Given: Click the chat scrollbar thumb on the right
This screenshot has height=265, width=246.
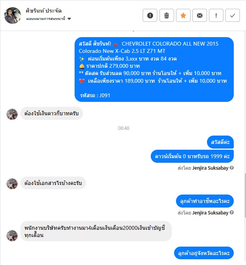Looking at the screenshot, I should (x=245, y=195).
